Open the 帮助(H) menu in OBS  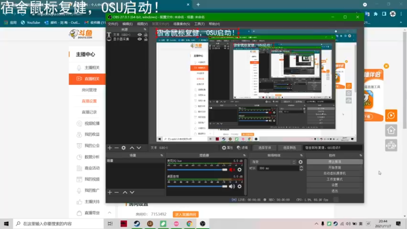pos(214,24)
